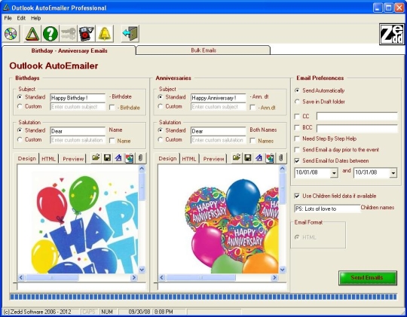This screenshot has height=317, width=407.
Task: Click the CD disc toolbar icon
Action: 11,34
